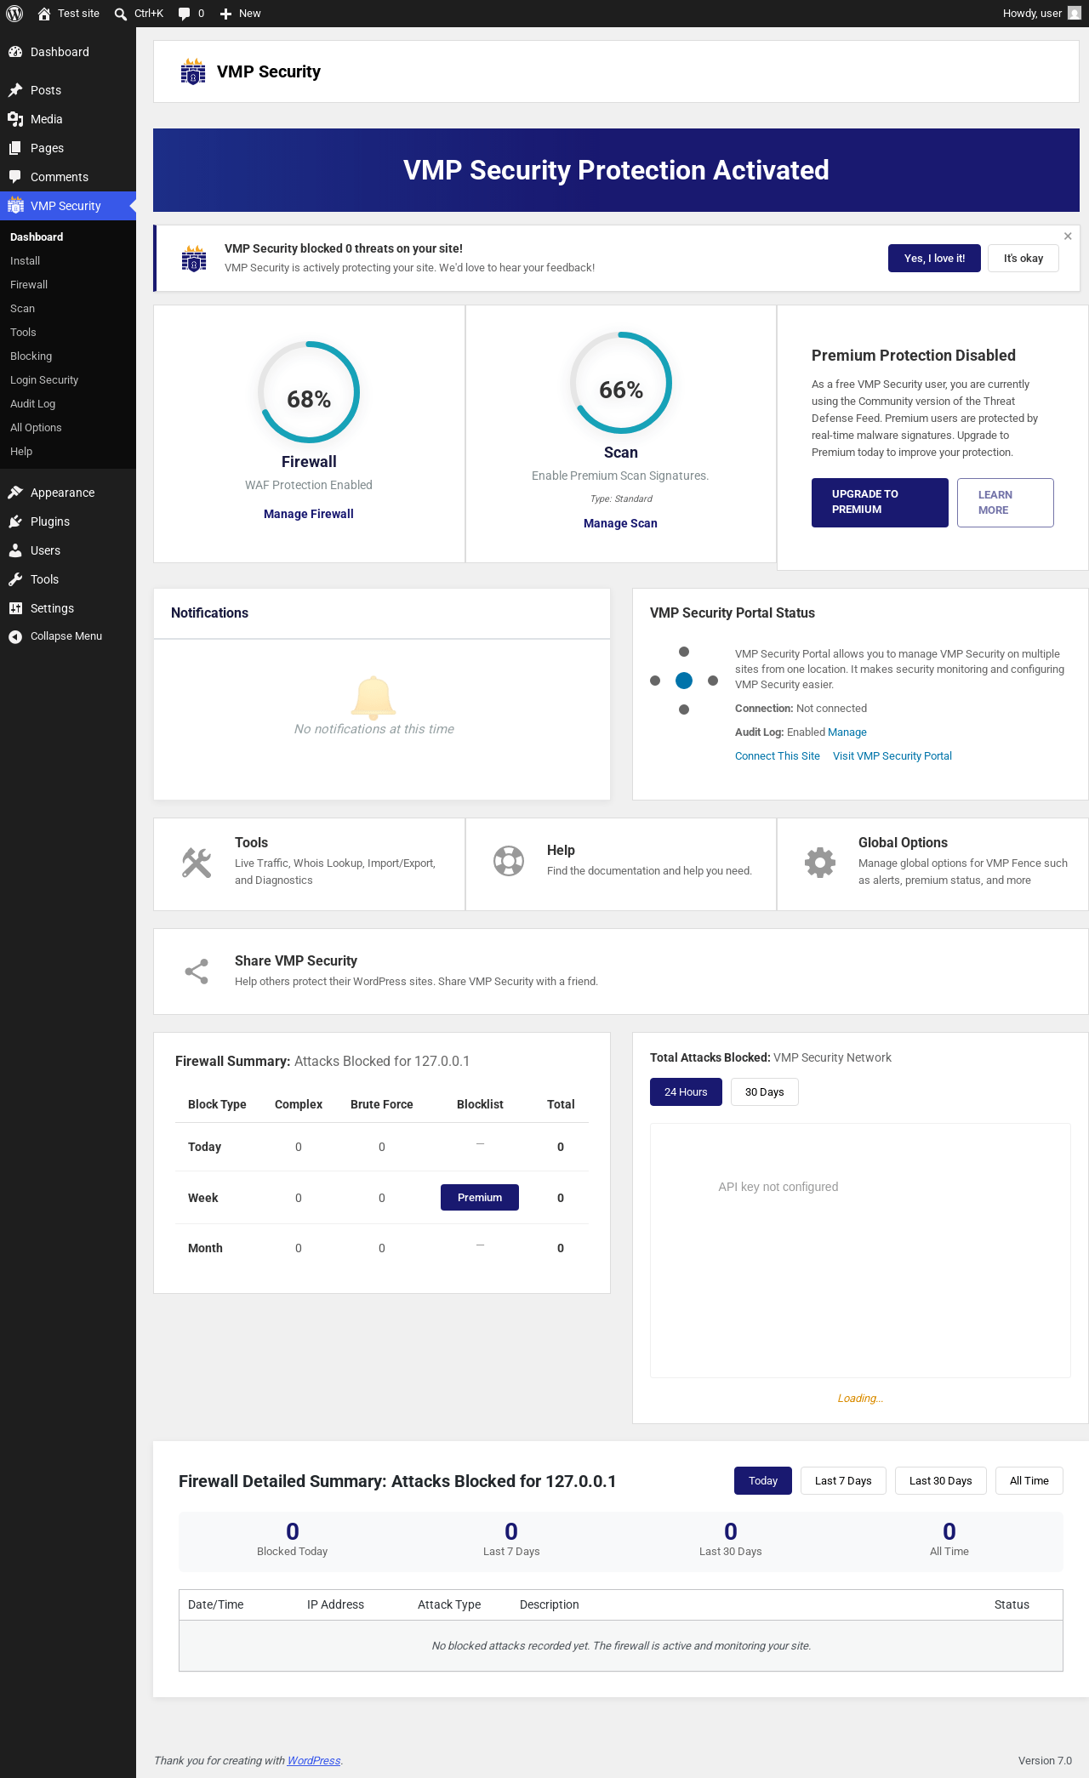Image resolution: width=1089 pixels, height=1778 pixels.
Task: Open the Firewall submenu item
Action: (x=29, y=285)
